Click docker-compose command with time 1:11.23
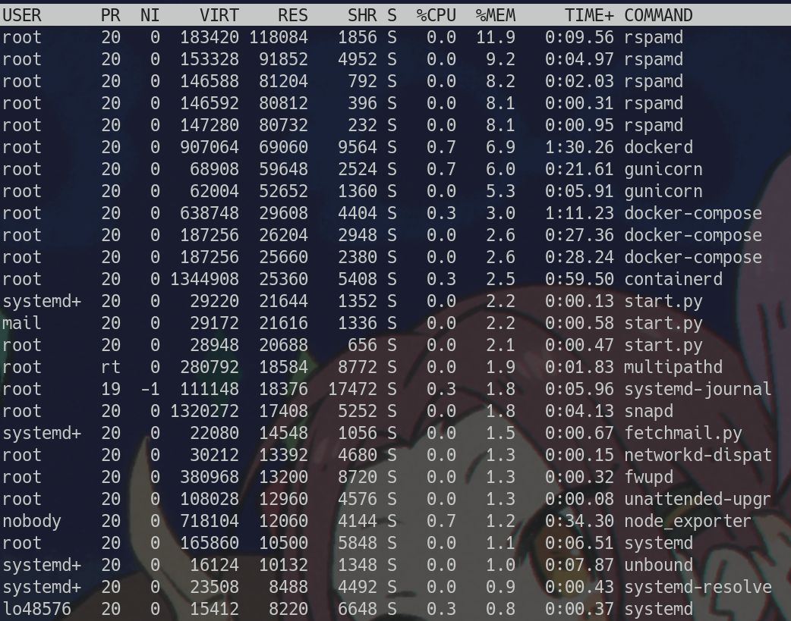Image resolution: width=791 pixels, height=621 pixels. [693, 213]
